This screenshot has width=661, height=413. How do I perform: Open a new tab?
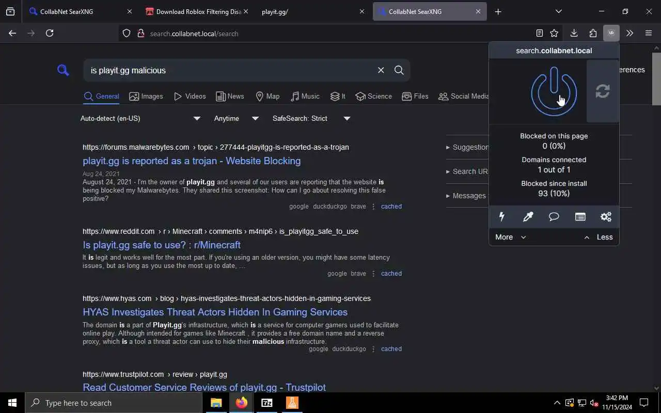point(498,11)
